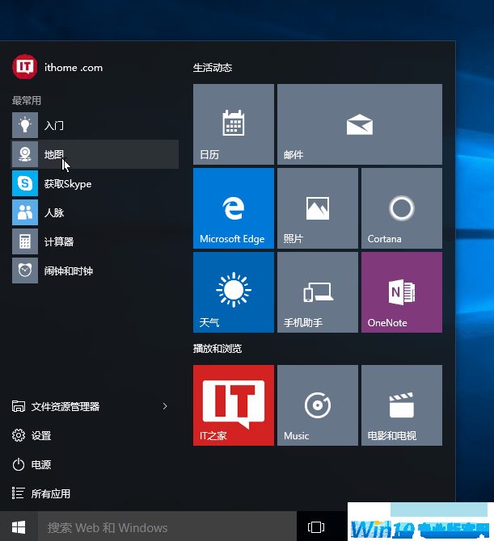Click the 所有应用 list icon
This screenshot has height=541, width=494.
pos(19,493)
